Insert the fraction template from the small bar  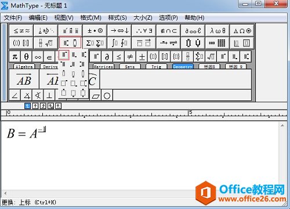188,57
